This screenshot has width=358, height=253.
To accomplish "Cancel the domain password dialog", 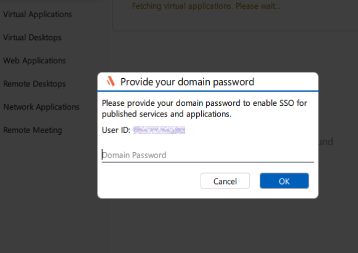I will [x=225, y=181].
